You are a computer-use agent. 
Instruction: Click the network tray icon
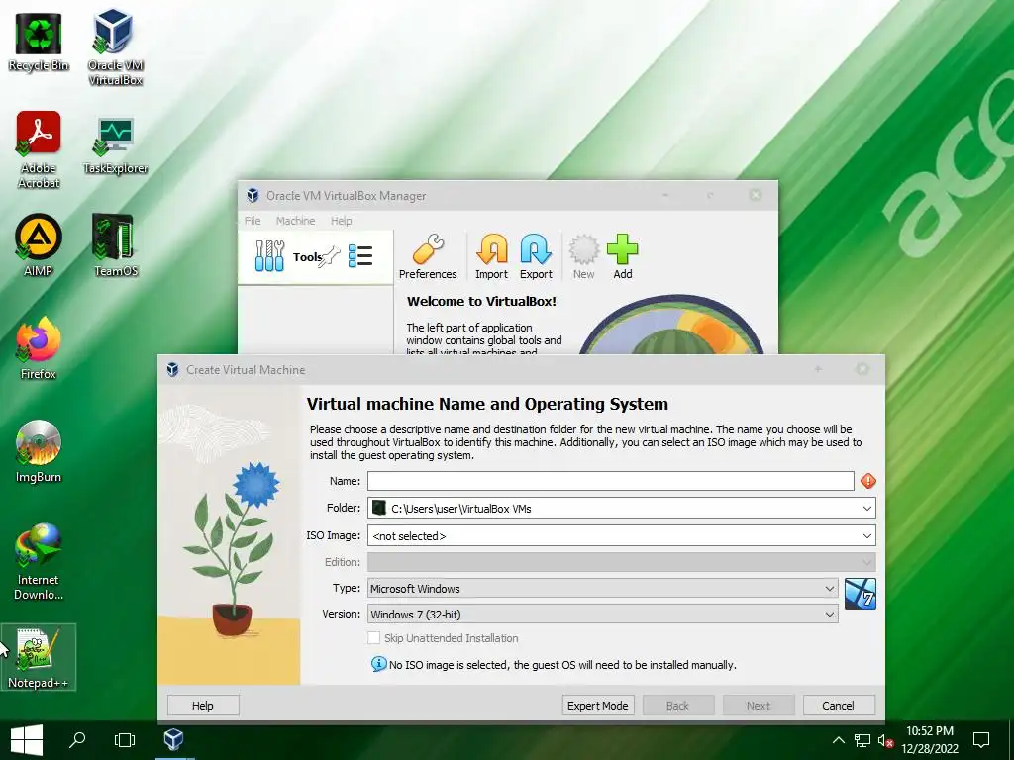point(862,740)
